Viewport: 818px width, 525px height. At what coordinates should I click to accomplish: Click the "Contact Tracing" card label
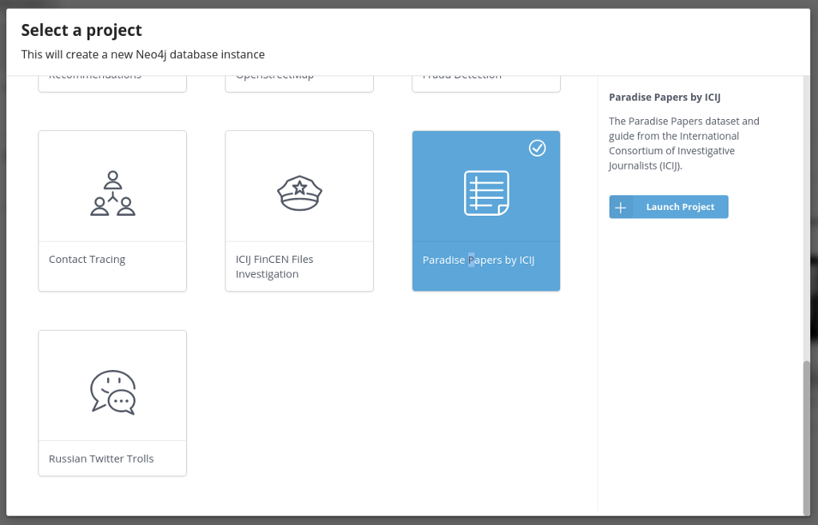87,260
